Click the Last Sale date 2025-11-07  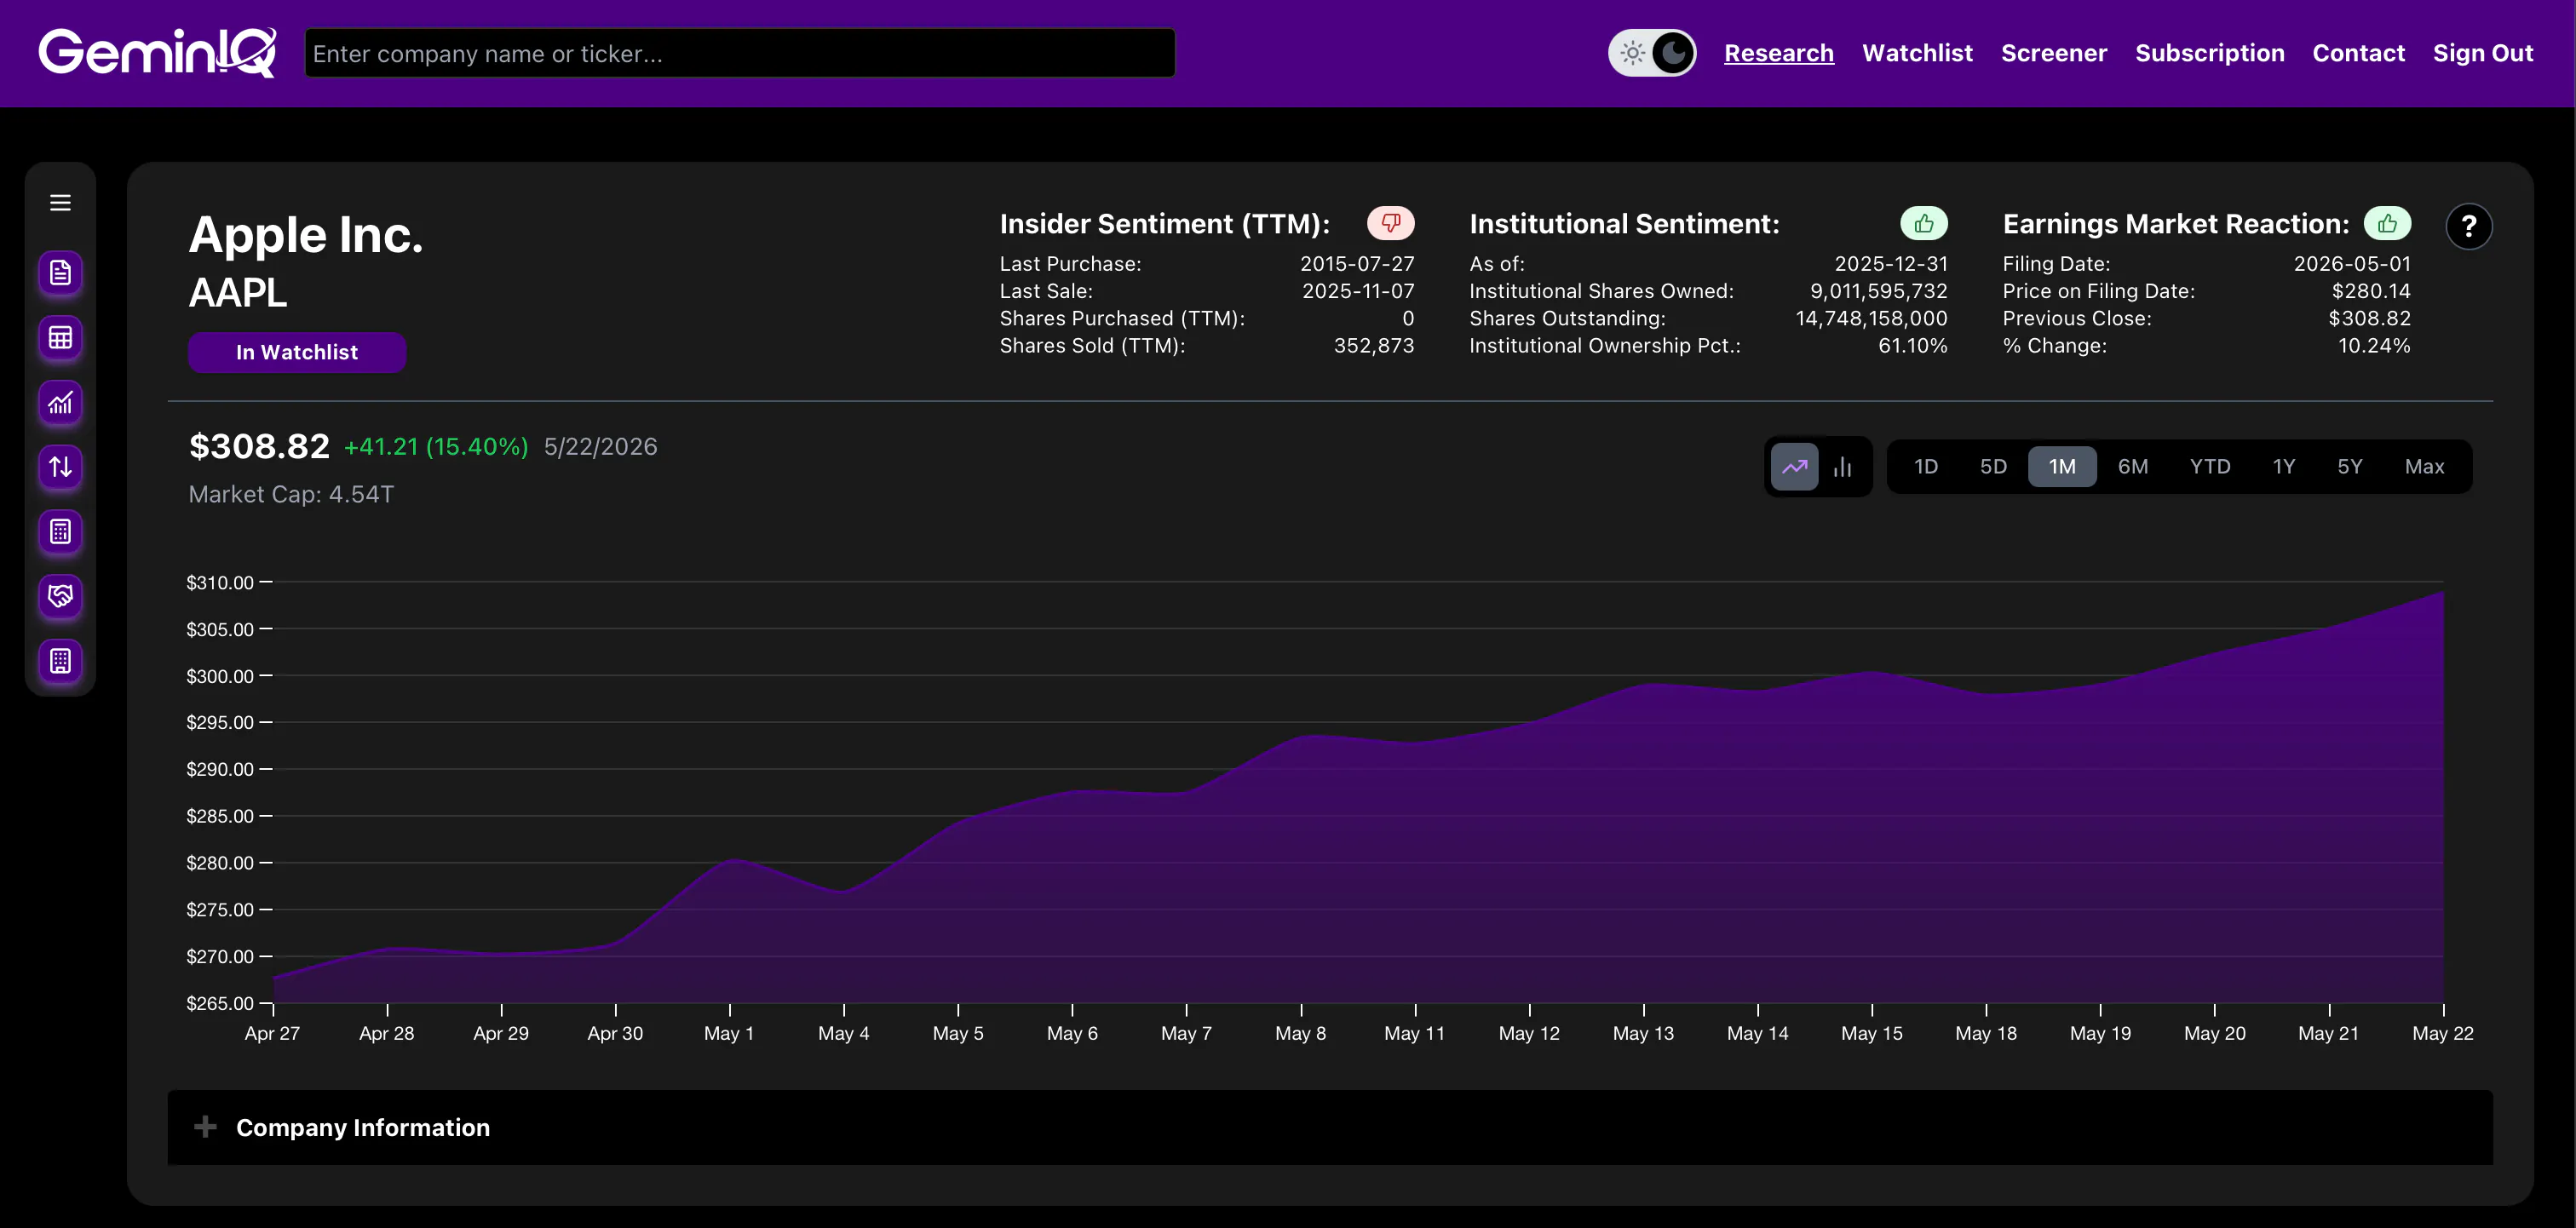pos(1358,291)
